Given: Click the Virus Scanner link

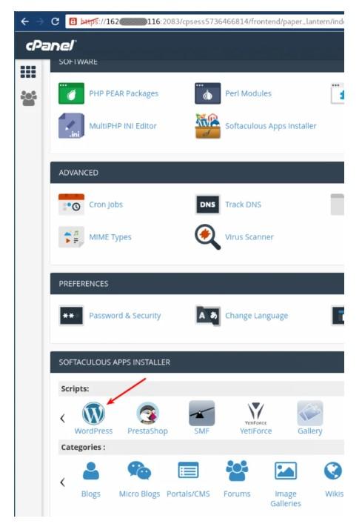Looking at the screenshot, I should 249,237.
